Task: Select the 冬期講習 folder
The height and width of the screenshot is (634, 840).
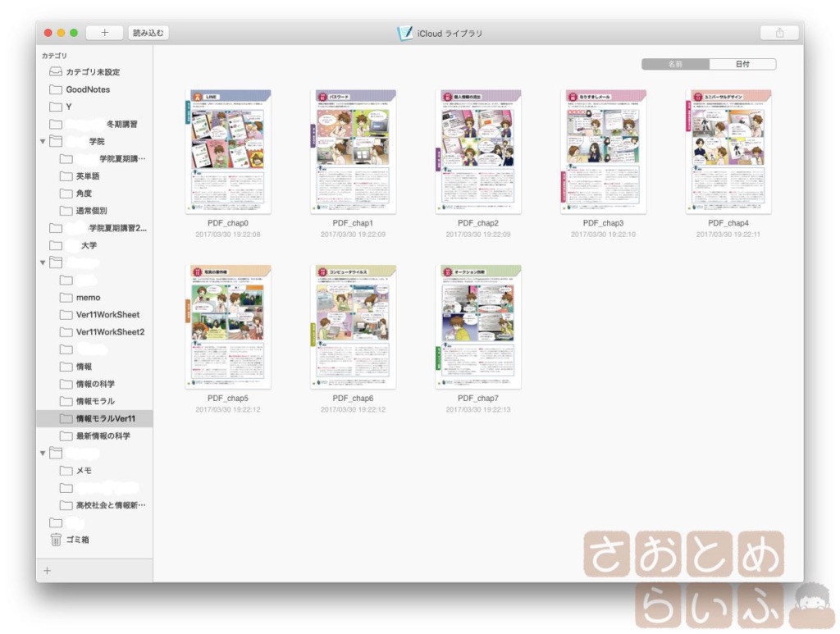Action: [x=94, y=124]
